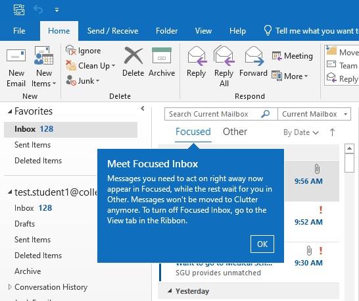Switch to the Other inbox tab
359x301 pixels.
[235, 132]
